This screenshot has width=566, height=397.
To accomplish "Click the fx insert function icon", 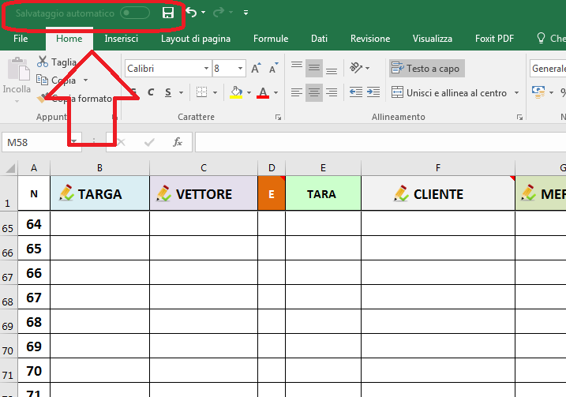I will click(x=178, y=142).
